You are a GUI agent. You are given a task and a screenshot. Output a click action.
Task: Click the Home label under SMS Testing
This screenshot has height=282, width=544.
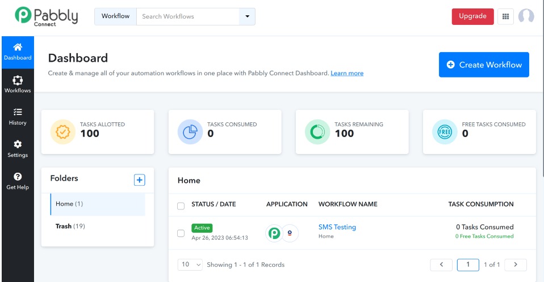pos(326,236)
